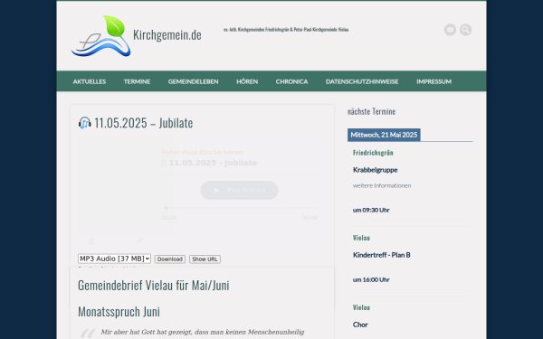Open the 11.05.2025 – Jubilate post title
The image size is (543, 339).
pyautogui.click(x=143, y=123)
